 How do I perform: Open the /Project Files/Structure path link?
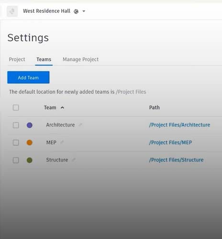[x=176, y=160]
